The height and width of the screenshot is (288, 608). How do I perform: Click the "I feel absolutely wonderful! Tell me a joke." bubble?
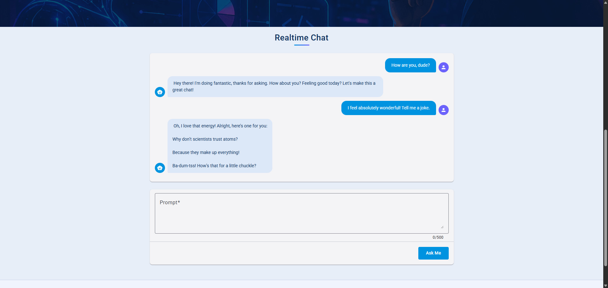tap(389, 108)
